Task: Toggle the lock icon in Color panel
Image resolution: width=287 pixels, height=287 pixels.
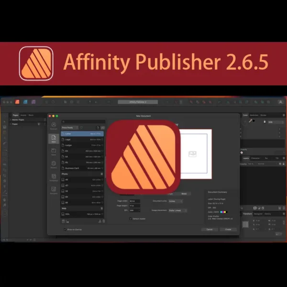Action: tap(265, 121)
